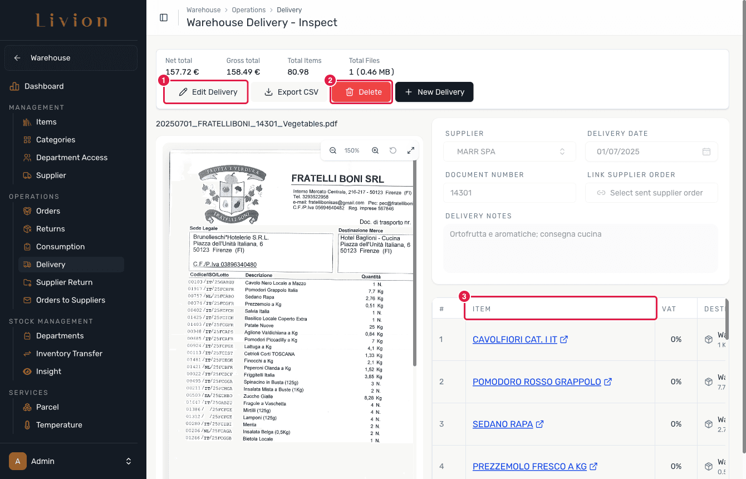Open SEDANO RAPA item link

coord(503,424)
